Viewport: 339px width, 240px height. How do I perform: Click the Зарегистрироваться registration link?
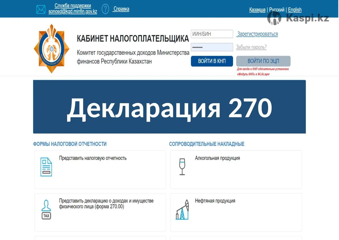pyautogui.click(x=257, y=34)
